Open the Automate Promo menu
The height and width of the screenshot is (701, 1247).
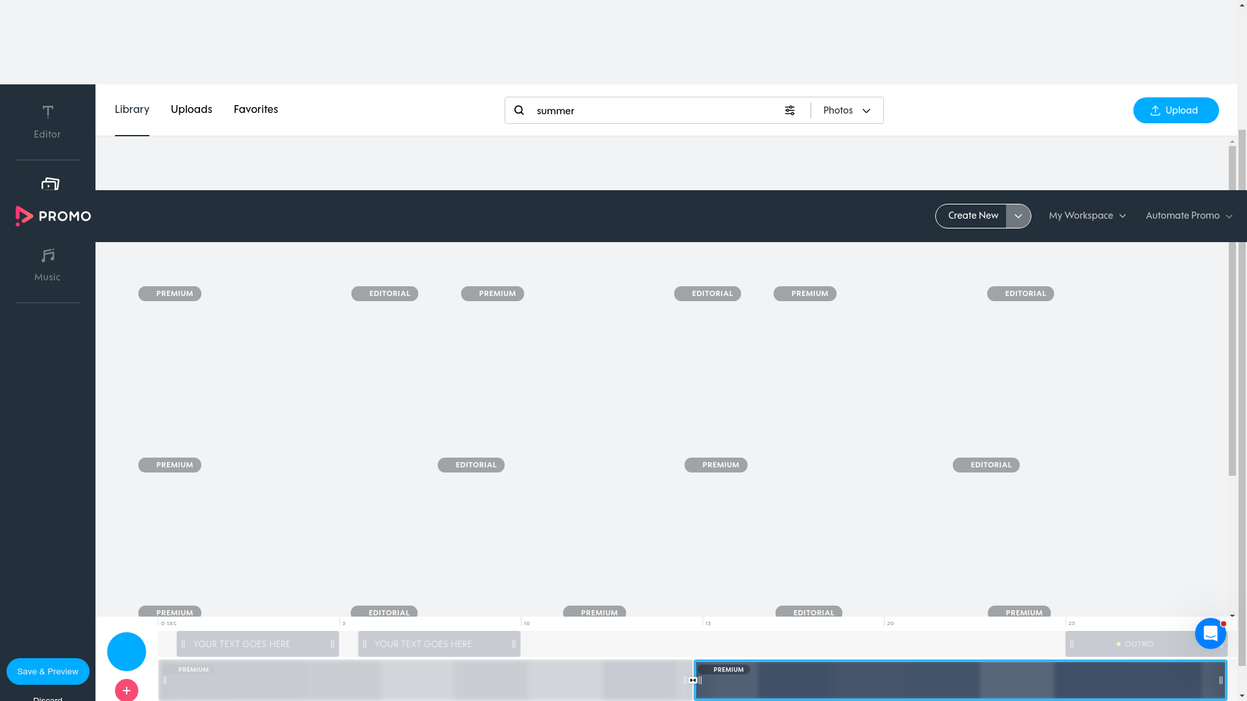coord(1188,215)
